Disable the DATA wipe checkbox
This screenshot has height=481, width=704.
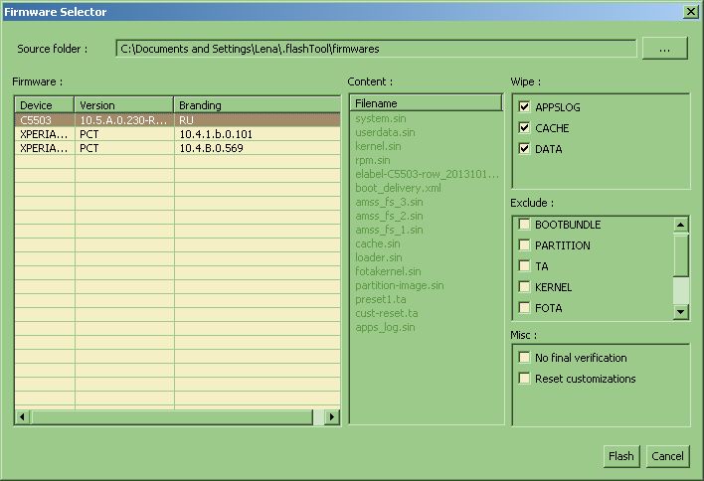[524, 149]
